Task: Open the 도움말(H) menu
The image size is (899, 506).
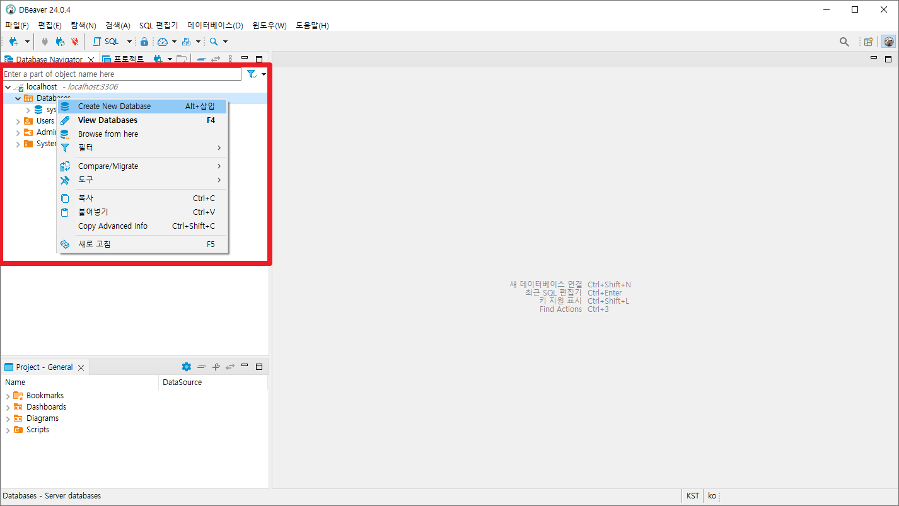Action: pyautogui.click(x=312, y=25)
